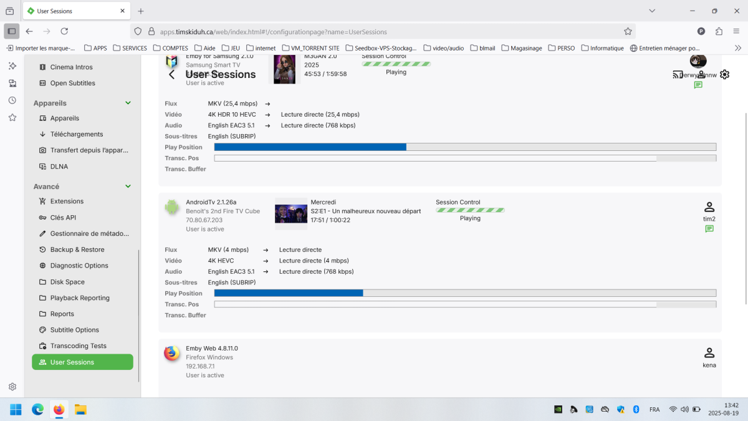
Task: Open Transcoding Tests menu item
Action: pyautogui.click(x=78, y=346)
